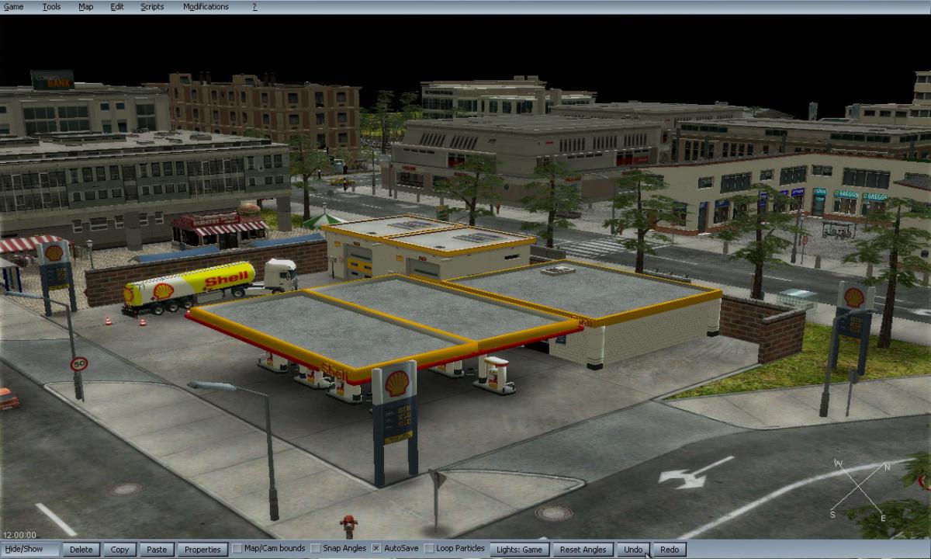Image resolution: width=931 pixels, height=559 pixels.
Task: Open the Tools menu
Action: [51, 7]
